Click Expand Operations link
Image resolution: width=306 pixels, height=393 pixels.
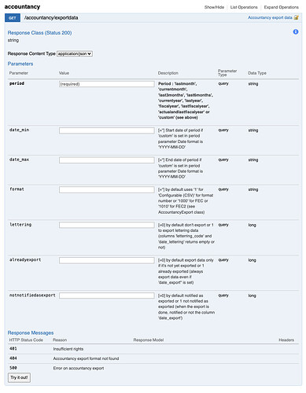[281, 7]
